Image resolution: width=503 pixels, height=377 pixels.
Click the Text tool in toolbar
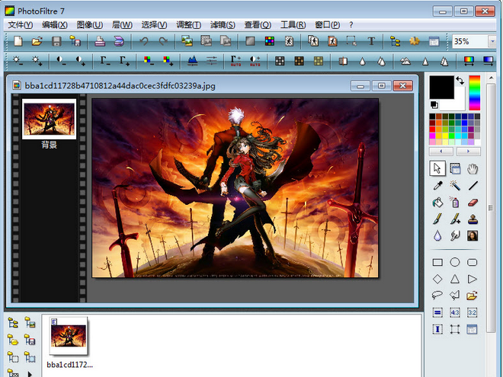pos(371,41)
